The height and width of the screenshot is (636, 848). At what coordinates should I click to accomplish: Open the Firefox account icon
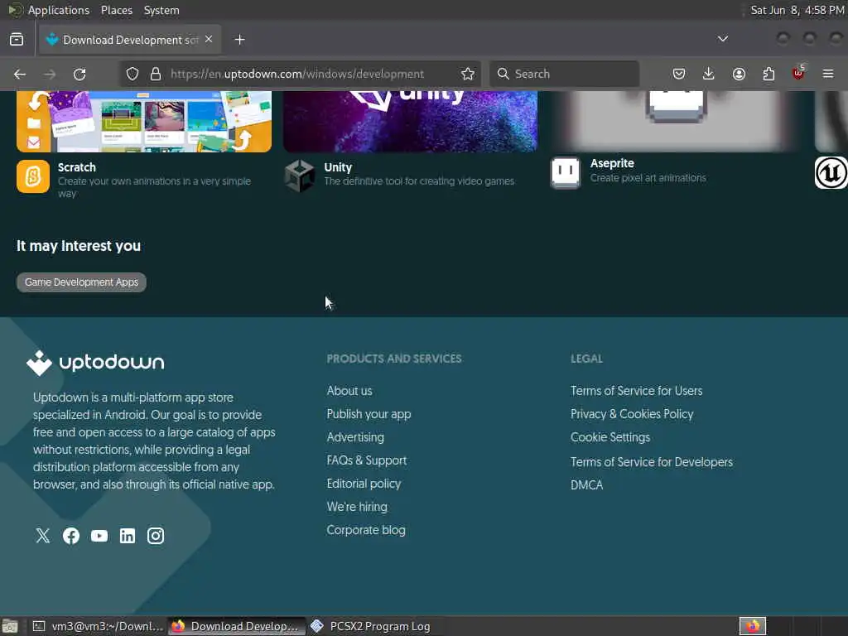(x=739, y=74)
